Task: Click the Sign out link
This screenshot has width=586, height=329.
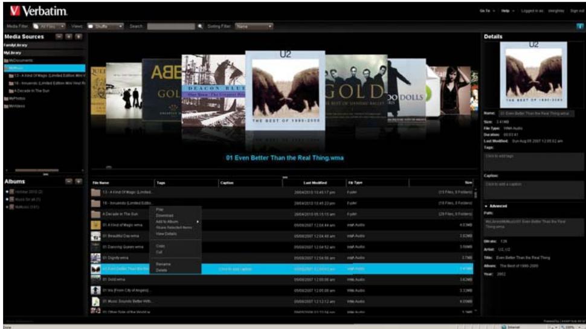Action: coord(577,11)
